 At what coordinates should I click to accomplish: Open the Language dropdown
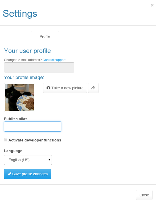coord(28,160)
